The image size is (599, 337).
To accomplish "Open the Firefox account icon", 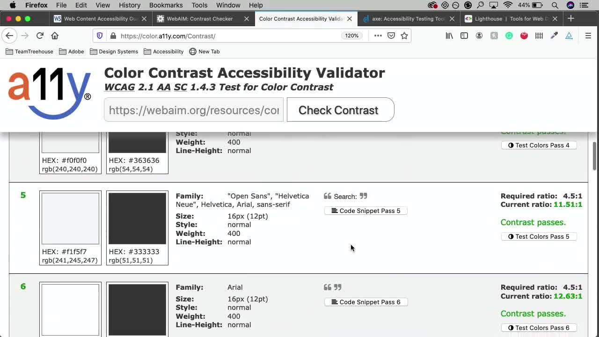I will pos(479,36).
